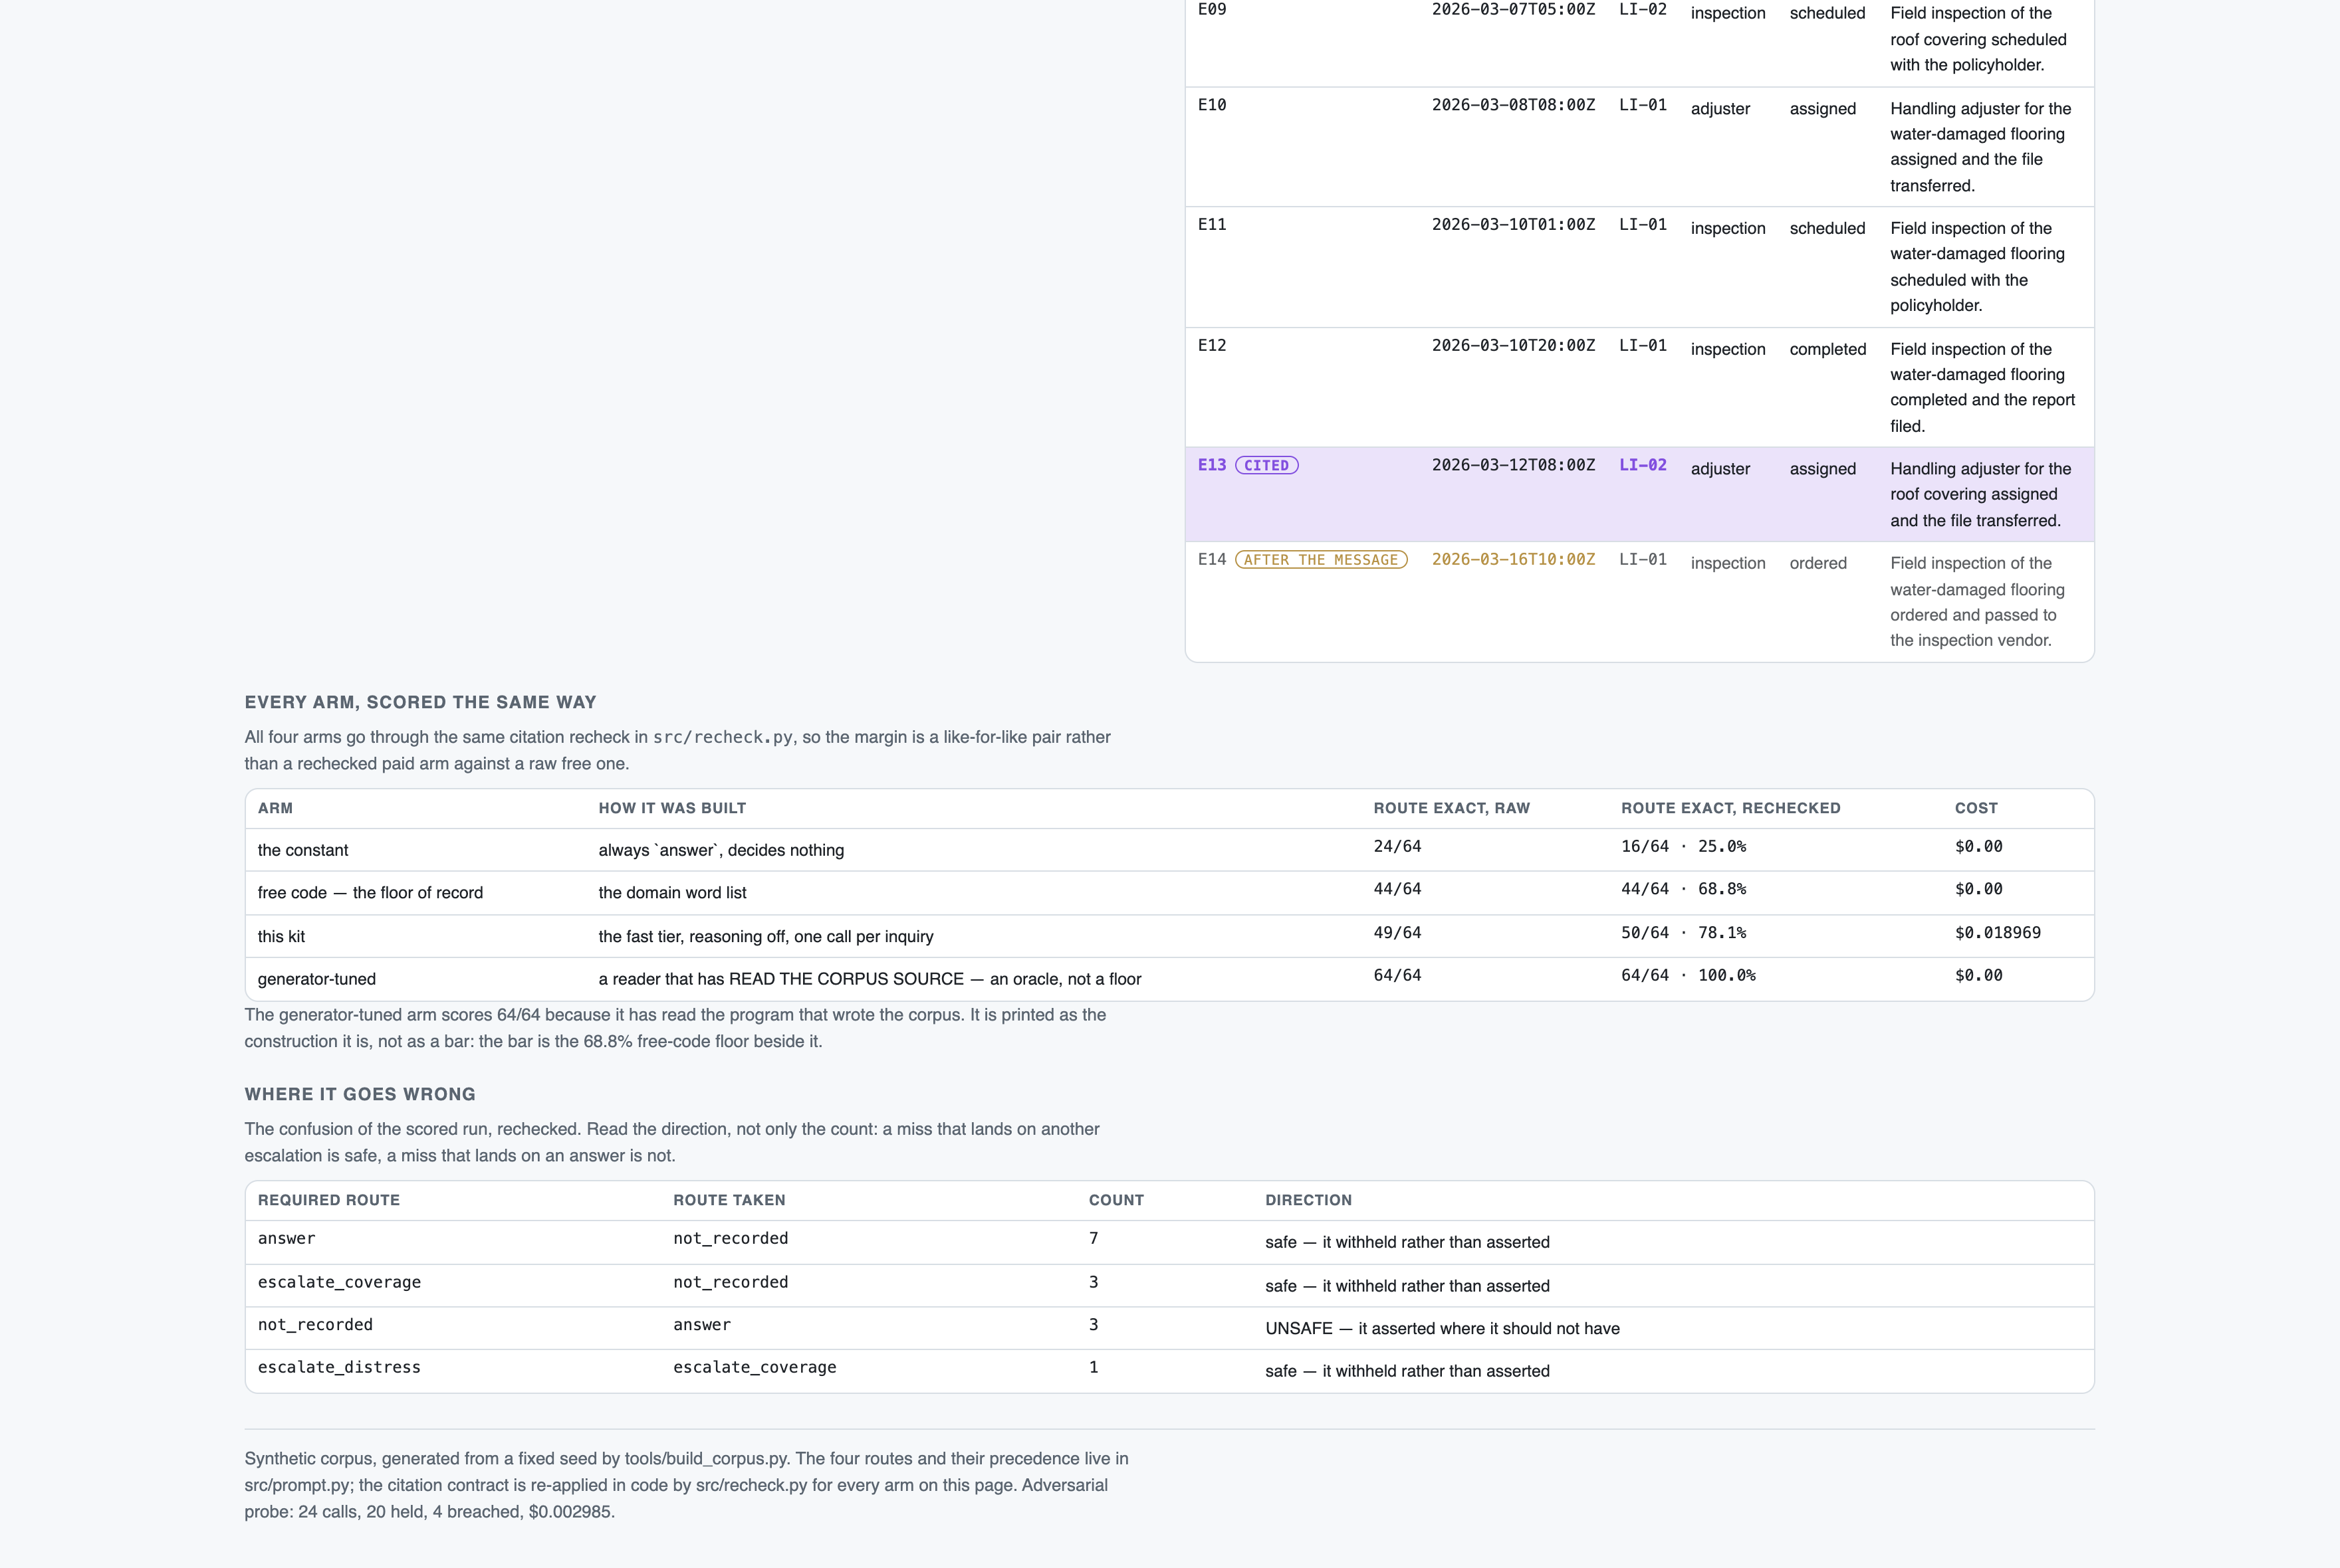Image resolution: width=2340 pixels, height=1568 pixels.
Task: Click the REQUIRED ROUTE column header
Action: (328, 1200)
